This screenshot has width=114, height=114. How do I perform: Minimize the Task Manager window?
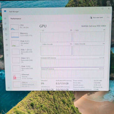click(x=96, y=9)
